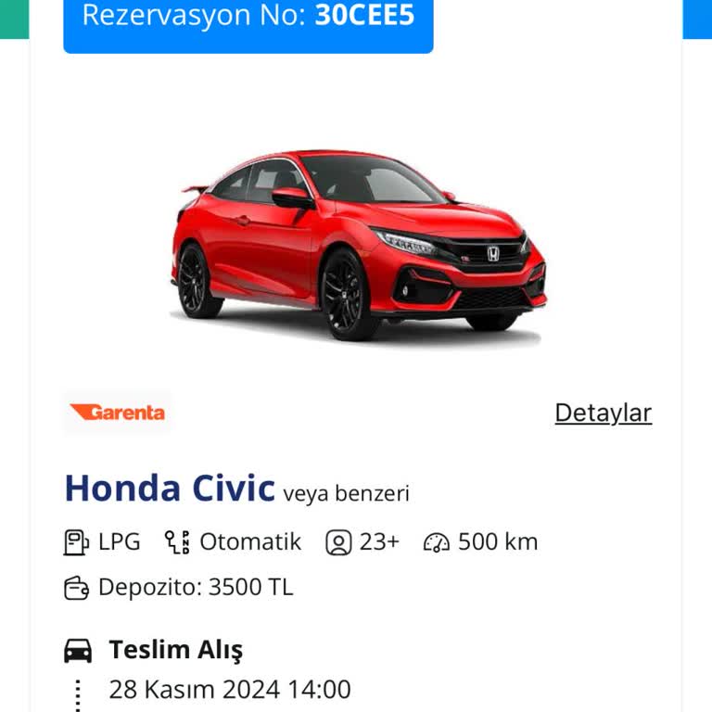Click the Rezervasyon No: 30CEE5 badge

click(248, 20)
